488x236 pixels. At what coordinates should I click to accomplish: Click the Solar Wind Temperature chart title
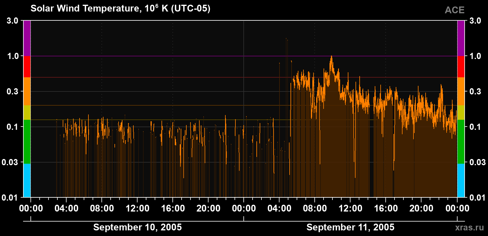pyautogui.click(x=120, y=8)
